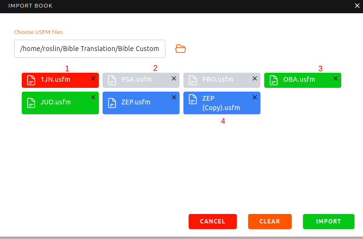
Task: Click the PSA.usfm document icon
Action: tap(112, 80)
